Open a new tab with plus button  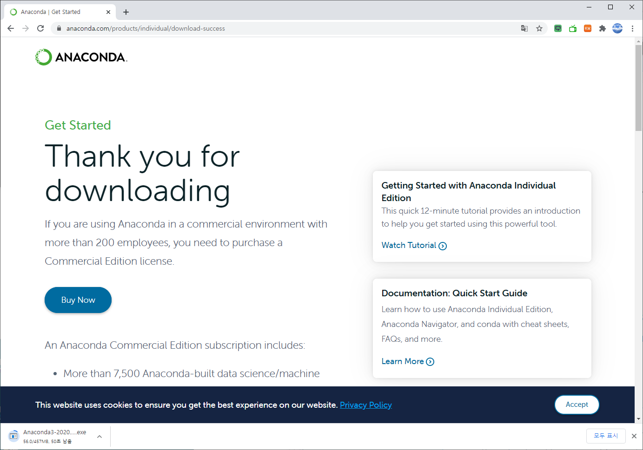126,12
